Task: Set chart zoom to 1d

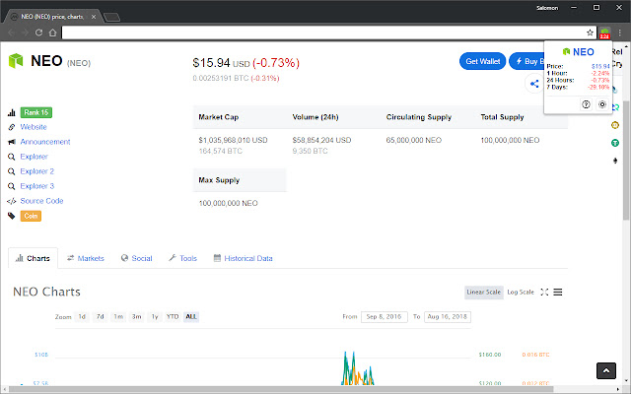Action: [x=82, y=317]
